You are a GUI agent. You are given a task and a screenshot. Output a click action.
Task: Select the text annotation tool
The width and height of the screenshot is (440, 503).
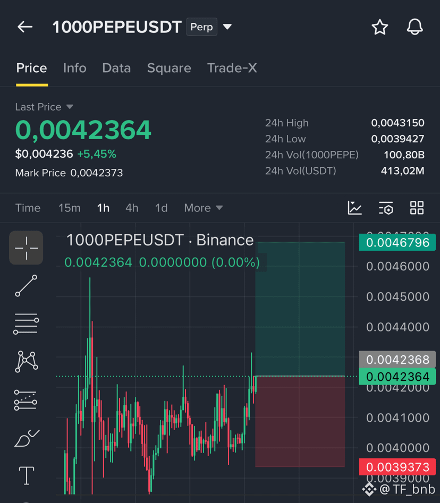(x=27, y=475)
